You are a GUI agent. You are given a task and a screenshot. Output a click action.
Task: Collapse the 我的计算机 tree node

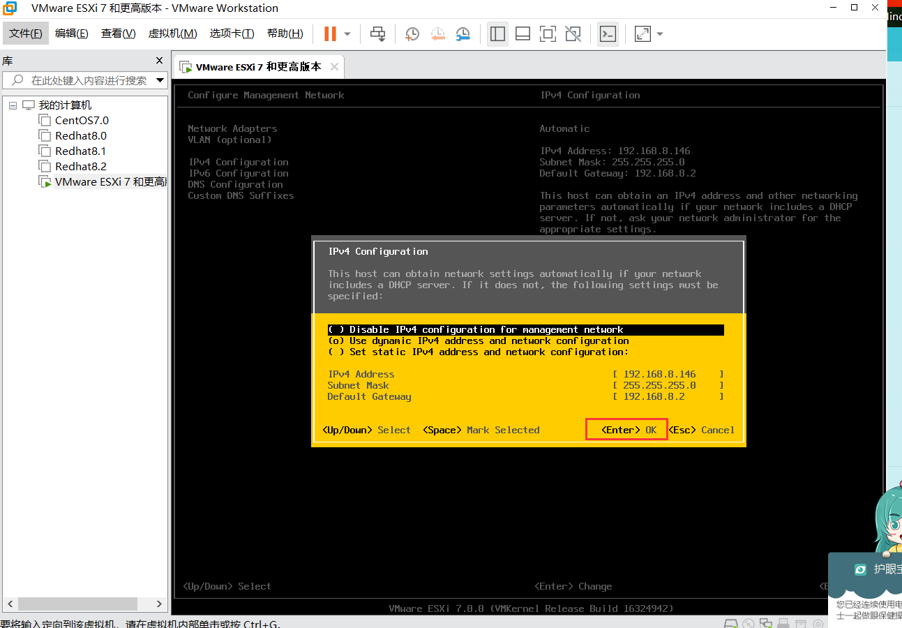(x=13, y=105)
